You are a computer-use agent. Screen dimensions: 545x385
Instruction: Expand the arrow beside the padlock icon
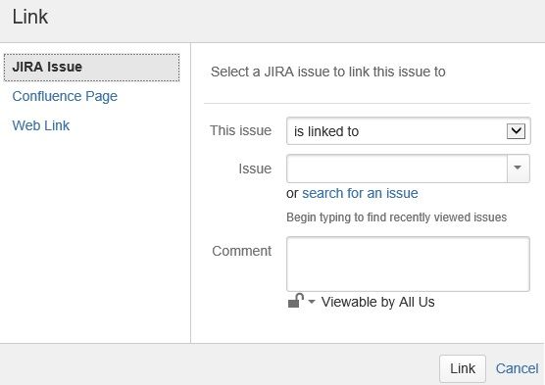point(312,302)
